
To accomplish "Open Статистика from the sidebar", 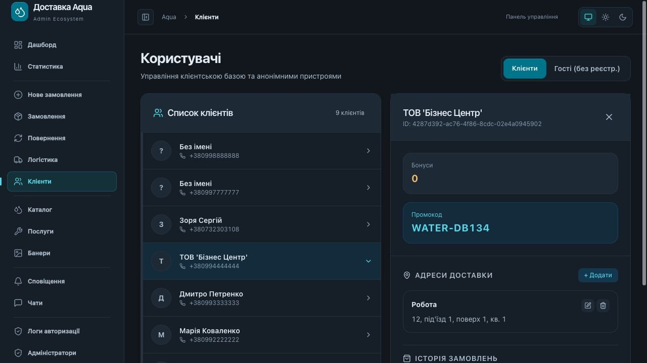I will 62,67.
